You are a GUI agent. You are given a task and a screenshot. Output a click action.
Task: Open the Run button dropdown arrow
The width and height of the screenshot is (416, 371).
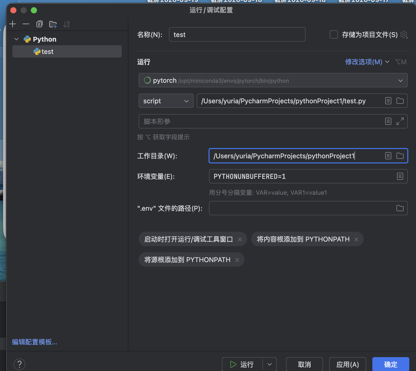pyautogui.click(x=270, y=364)
